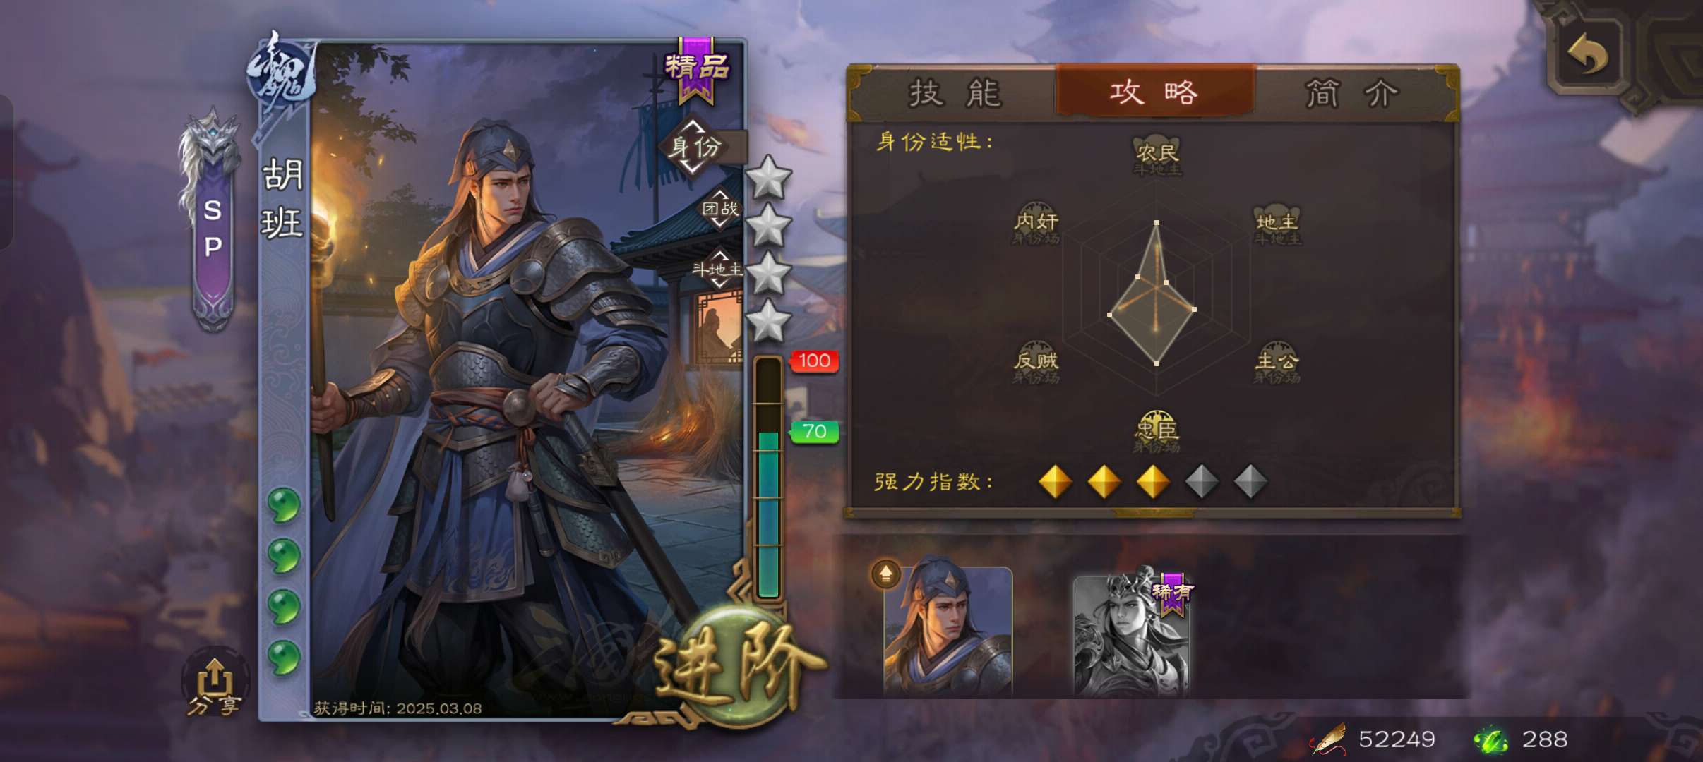Open the 简介 tab
Screen dimensions: 1703x762
(x=1351, y=93)
